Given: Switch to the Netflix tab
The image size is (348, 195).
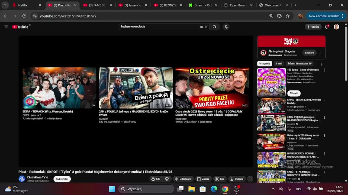Looking at the screenshot, I should click(x=27, y=5).
